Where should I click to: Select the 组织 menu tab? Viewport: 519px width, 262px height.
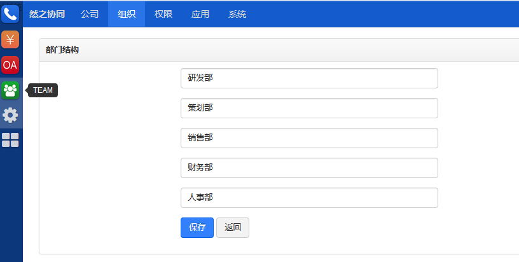(127, 14)
